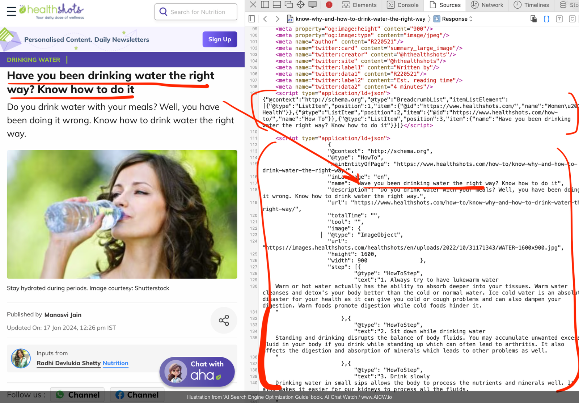This screenshot has height=403, width=579.
Task: Toggle the navigation sidebar in Sources
Action: click(252, 19)
